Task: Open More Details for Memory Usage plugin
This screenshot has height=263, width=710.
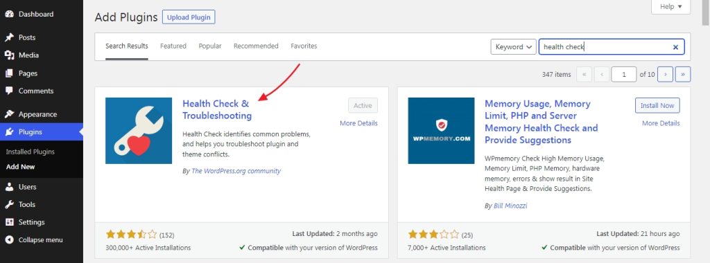Action: [x=661, y=123]
